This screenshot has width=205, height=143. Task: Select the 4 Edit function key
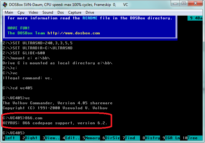[71, 138]
